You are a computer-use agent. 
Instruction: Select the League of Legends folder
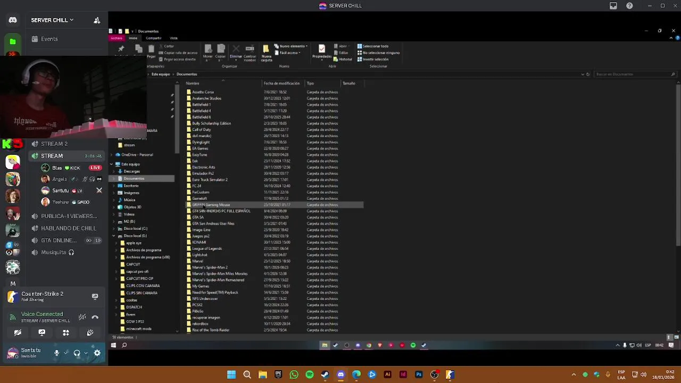tap(206, 248)
